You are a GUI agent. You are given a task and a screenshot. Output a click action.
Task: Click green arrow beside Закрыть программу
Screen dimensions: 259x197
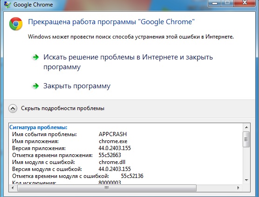(35, 86)
